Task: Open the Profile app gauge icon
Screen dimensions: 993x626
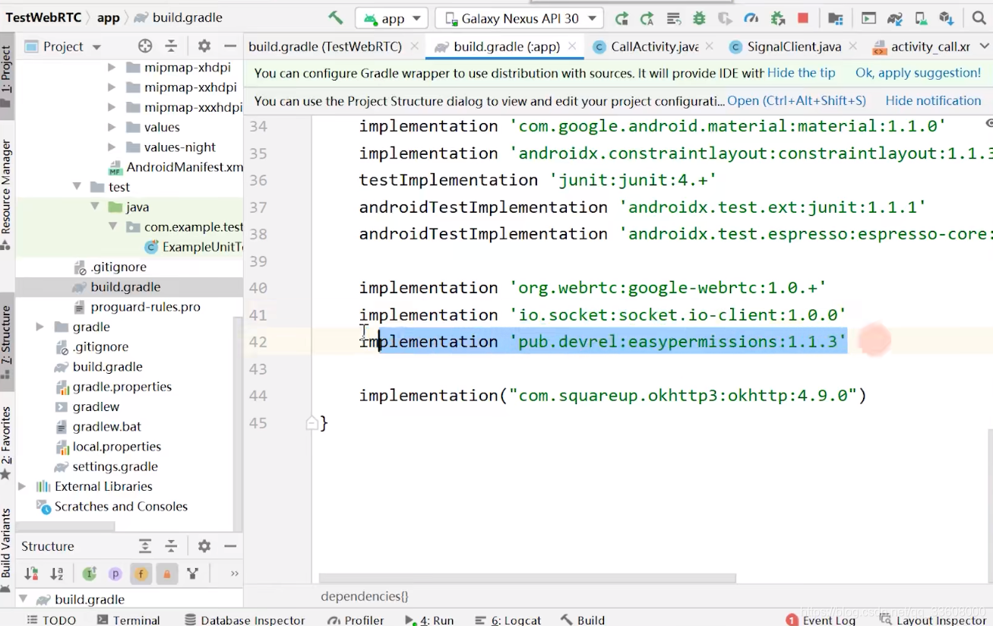Action: [x=751, y=18]
